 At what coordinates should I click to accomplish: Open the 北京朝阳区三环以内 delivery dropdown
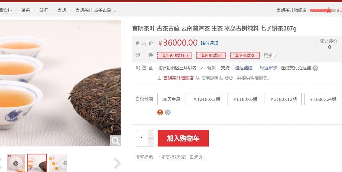[x=180, y=68]
